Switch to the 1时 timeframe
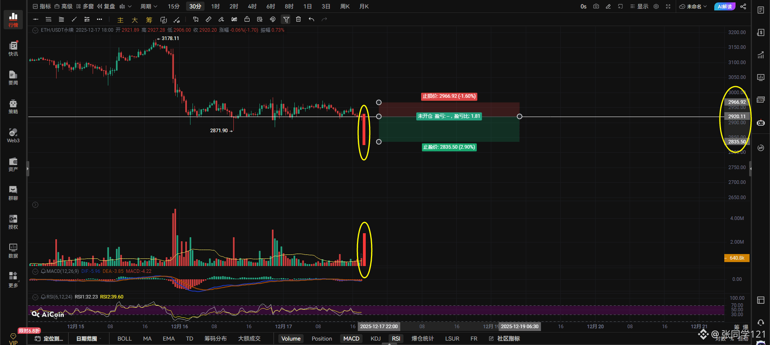This screenshot has width=770, height=345. (x=216, y=6)
